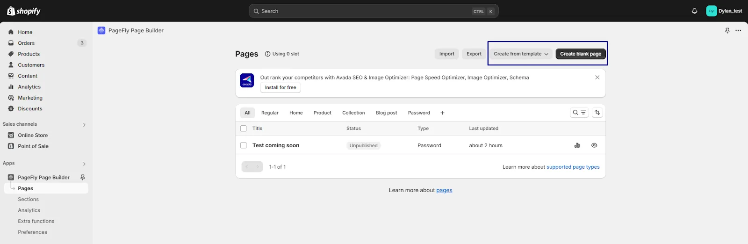Expand the Apps section

tap(84, 164)
